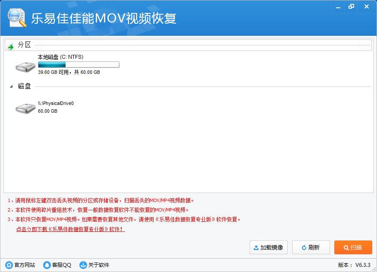Screen dimensions: 377x272
Task: Click the 刷新 refresh button
Action: [311, 247]
